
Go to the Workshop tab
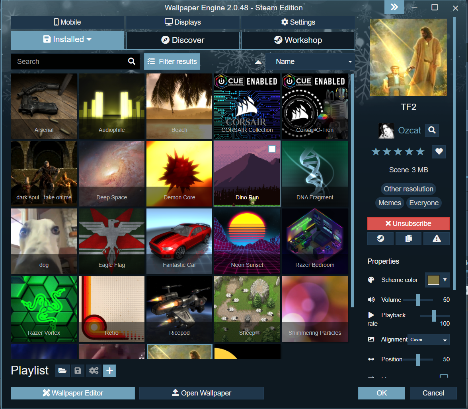298,40
